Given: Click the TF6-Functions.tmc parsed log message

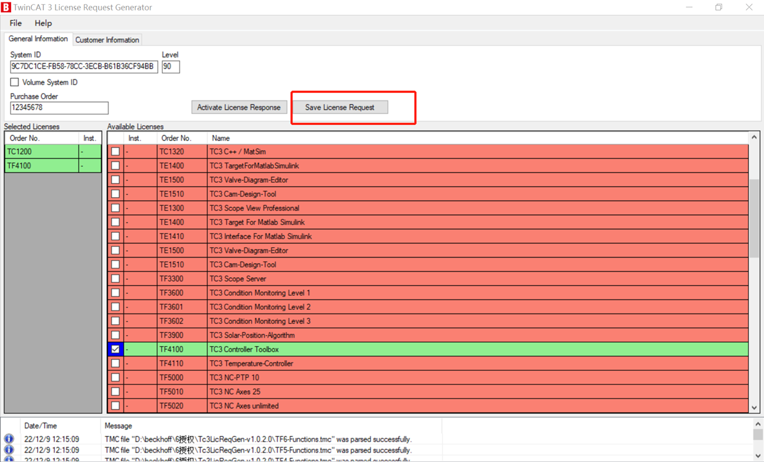Looking at the screenshot, I should click(x=258, y=439).
